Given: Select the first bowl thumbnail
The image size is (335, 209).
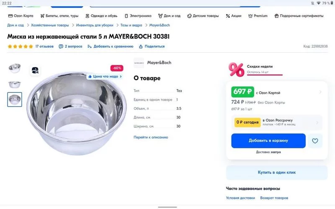Looking at the screenshot, I should pos(15,68).
